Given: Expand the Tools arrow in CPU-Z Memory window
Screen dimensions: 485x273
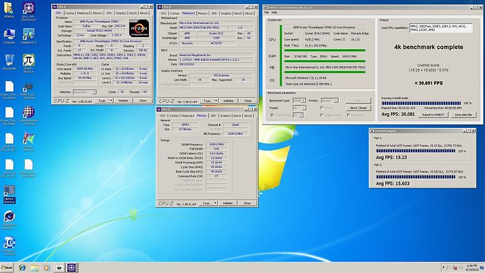Looking at the screenshot, I should pyautogui.click(x=216, y=204).
